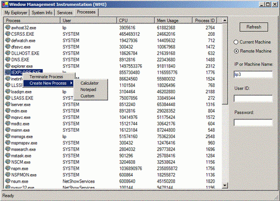Click the scrollbar down arrow
The width and height of the screenshot is (280, 201).
[x=225, y=185]
